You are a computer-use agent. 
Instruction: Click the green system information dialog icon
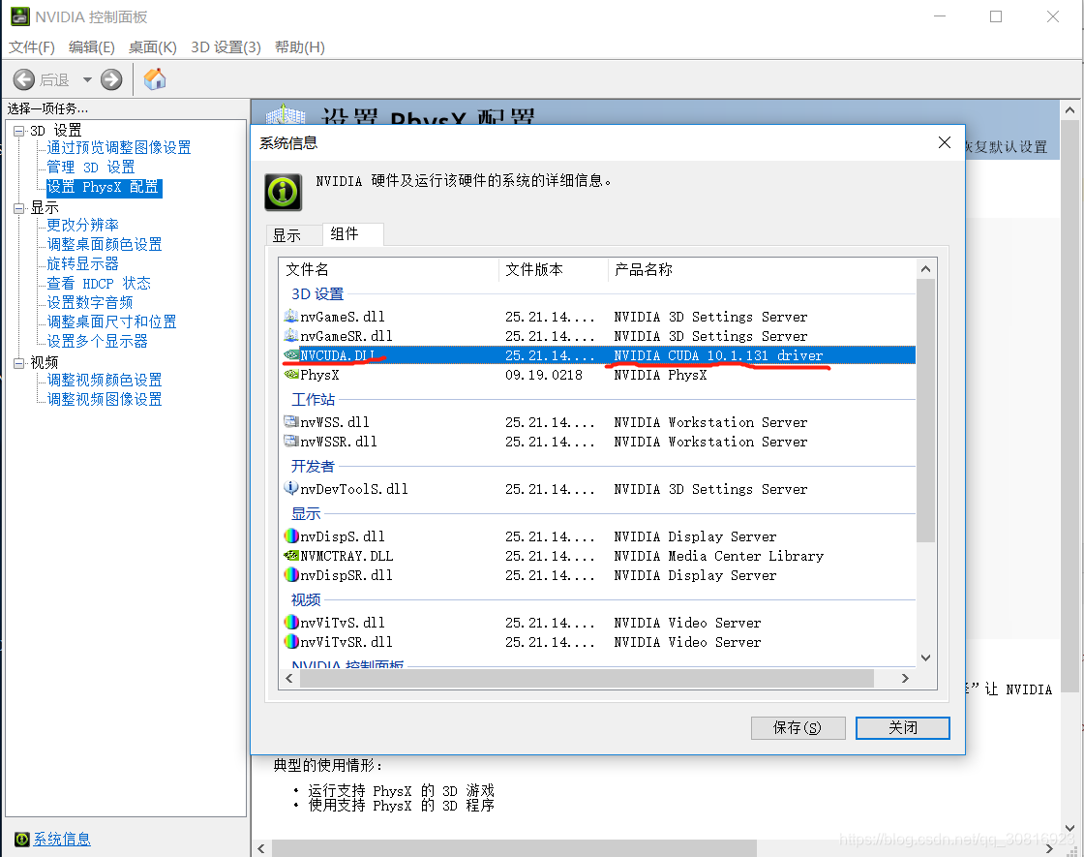click(284, 192)
